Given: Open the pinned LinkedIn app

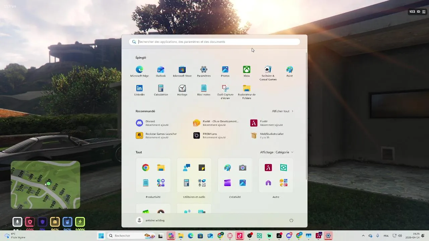Looking at the screenshot, I should 139,90.
